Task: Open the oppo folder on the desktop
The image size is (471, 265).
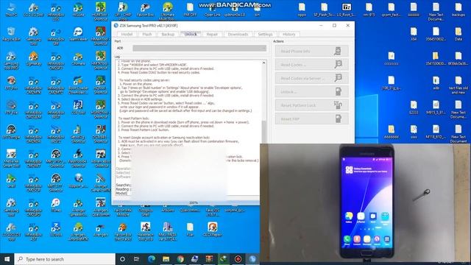Action: coord(302,10)
